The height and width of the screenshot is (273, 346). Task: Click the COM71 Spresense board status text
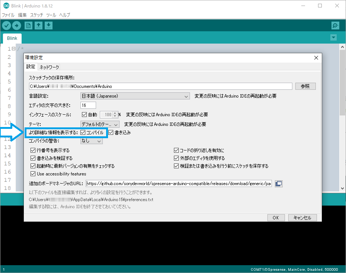(294, 270)
